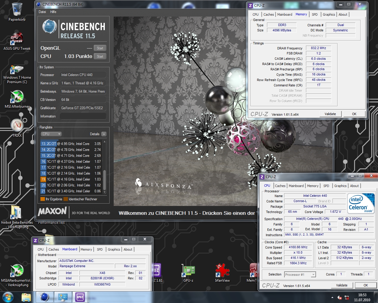The image size is (378, 303).
Task: Open Memory tab in CPU-Z ASUSTeK mainboard window
Action: (x=86, y=249)
